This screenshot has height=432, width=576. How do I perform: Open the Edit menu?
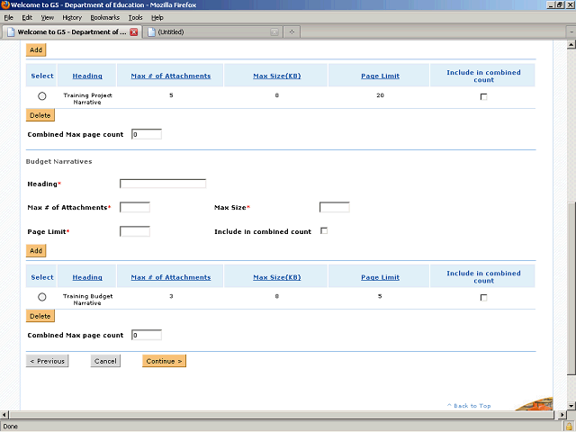tap(27, 17)
